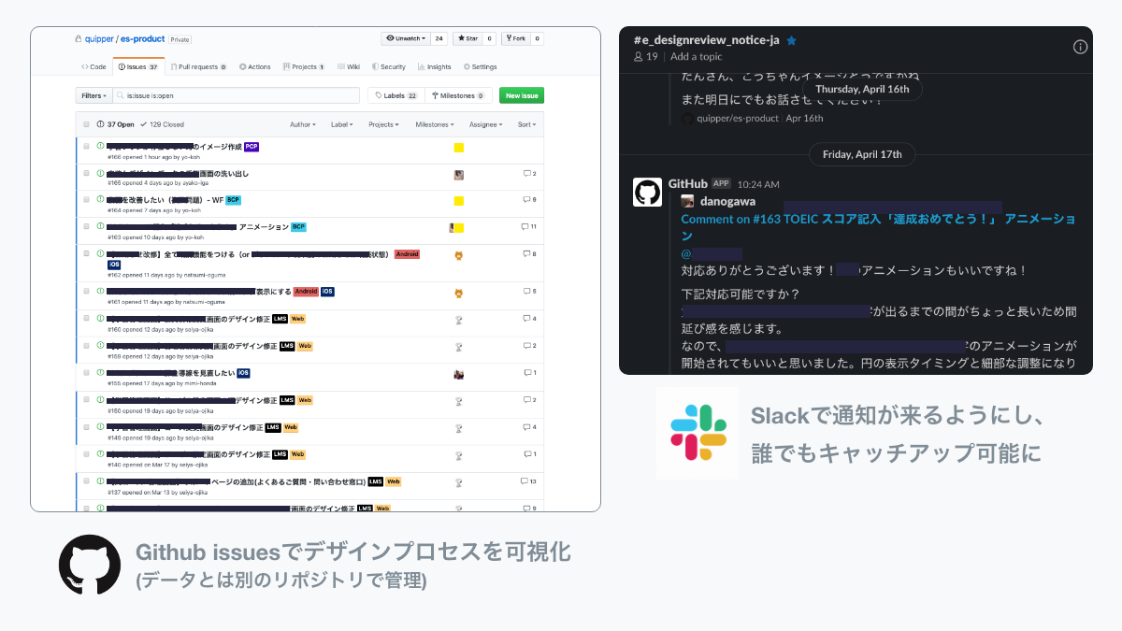Click the GitHub app avatar in Slack message
1122x631 pixels.
(647, 192)
